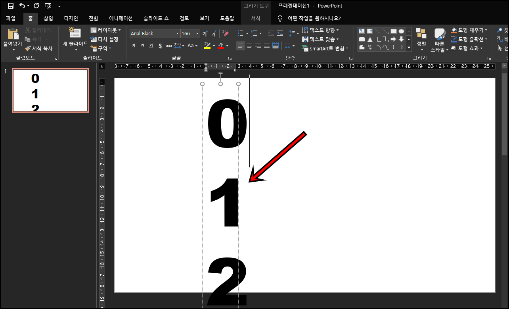Toggle underline 가 formatting
The width and height of the screenshot is (509, 309).
(151, 46)
